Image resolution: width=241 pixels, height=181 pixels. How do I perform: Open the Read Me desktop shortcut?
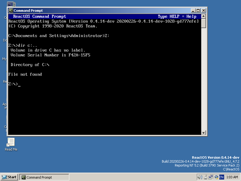point(11,144)
